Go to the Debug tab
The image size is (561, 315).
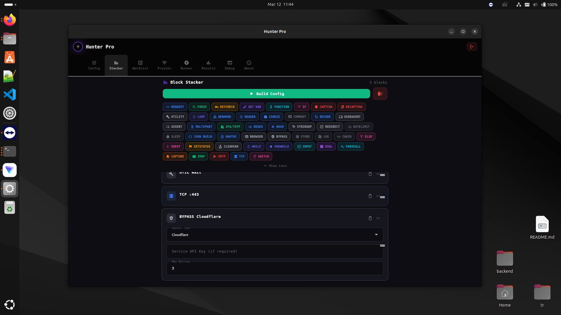(230, 65)
